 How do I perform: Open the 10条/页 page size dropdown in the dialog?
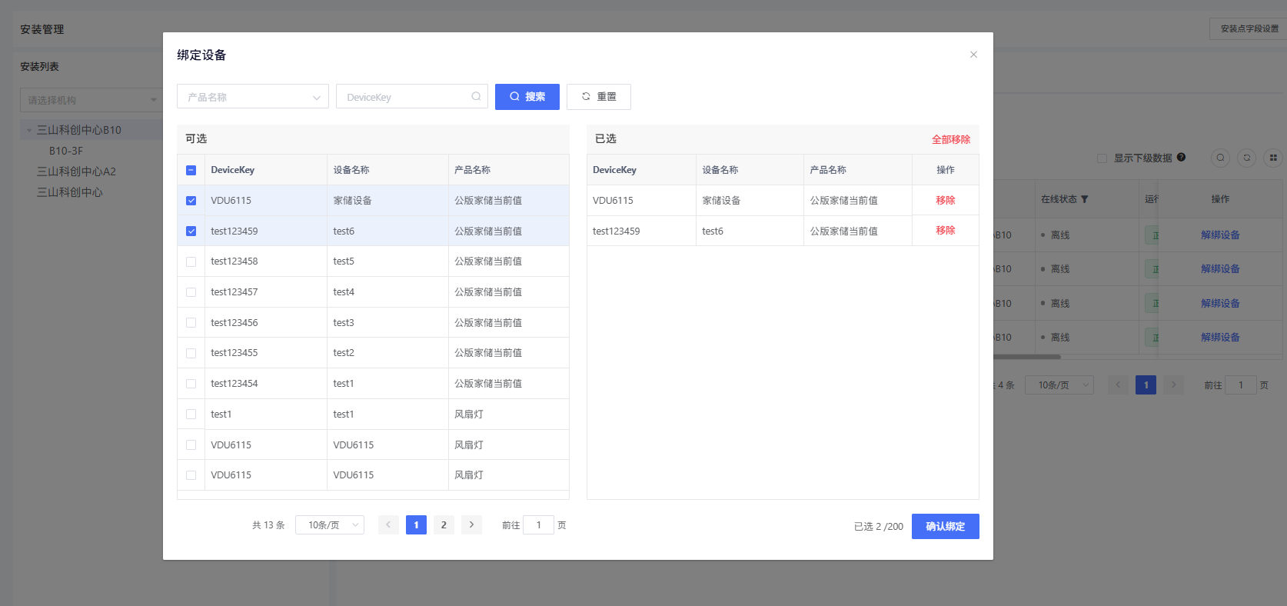click(330, 524)
